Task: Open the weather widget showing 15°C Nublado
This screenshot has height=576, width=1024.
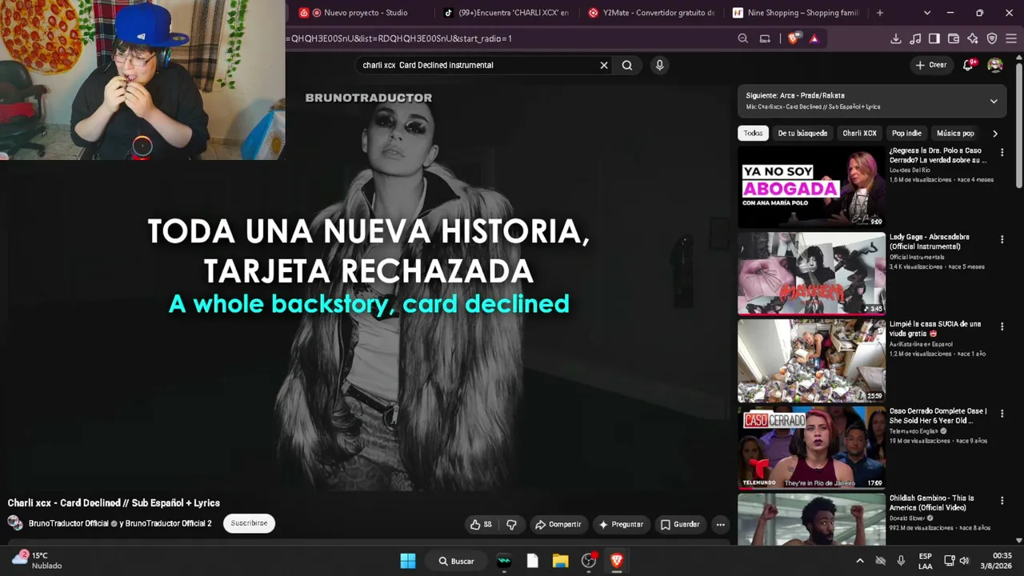Action: tap(36, 561)
